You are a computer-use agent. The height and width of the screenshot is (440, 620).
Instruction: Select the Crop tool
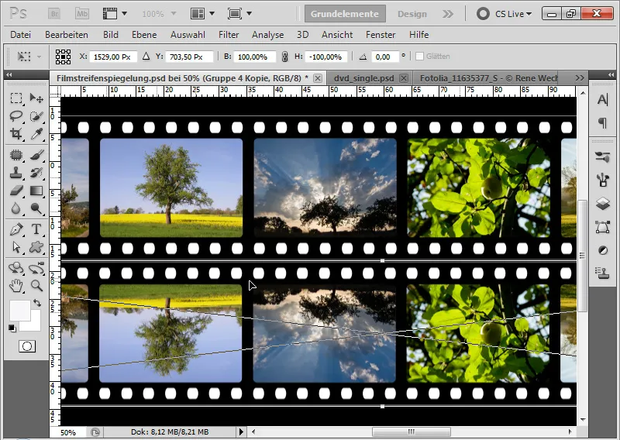(15, 133)
